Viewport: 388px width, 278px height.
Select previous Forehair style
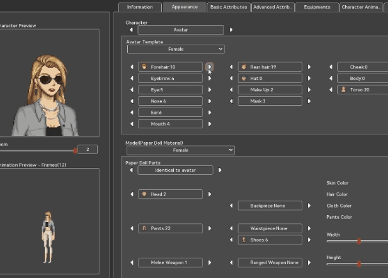point(132,67)
